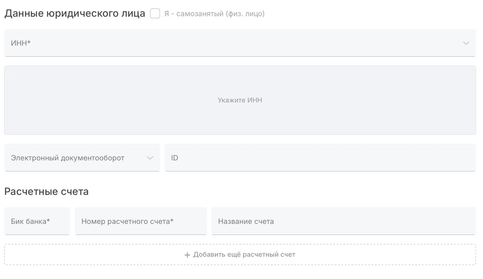Image resolution: width=483 pixels, height=279 pixels.
Task: Enable Я - самозанятый (физ. лицо) checkbox
Action: click(155, 13)
